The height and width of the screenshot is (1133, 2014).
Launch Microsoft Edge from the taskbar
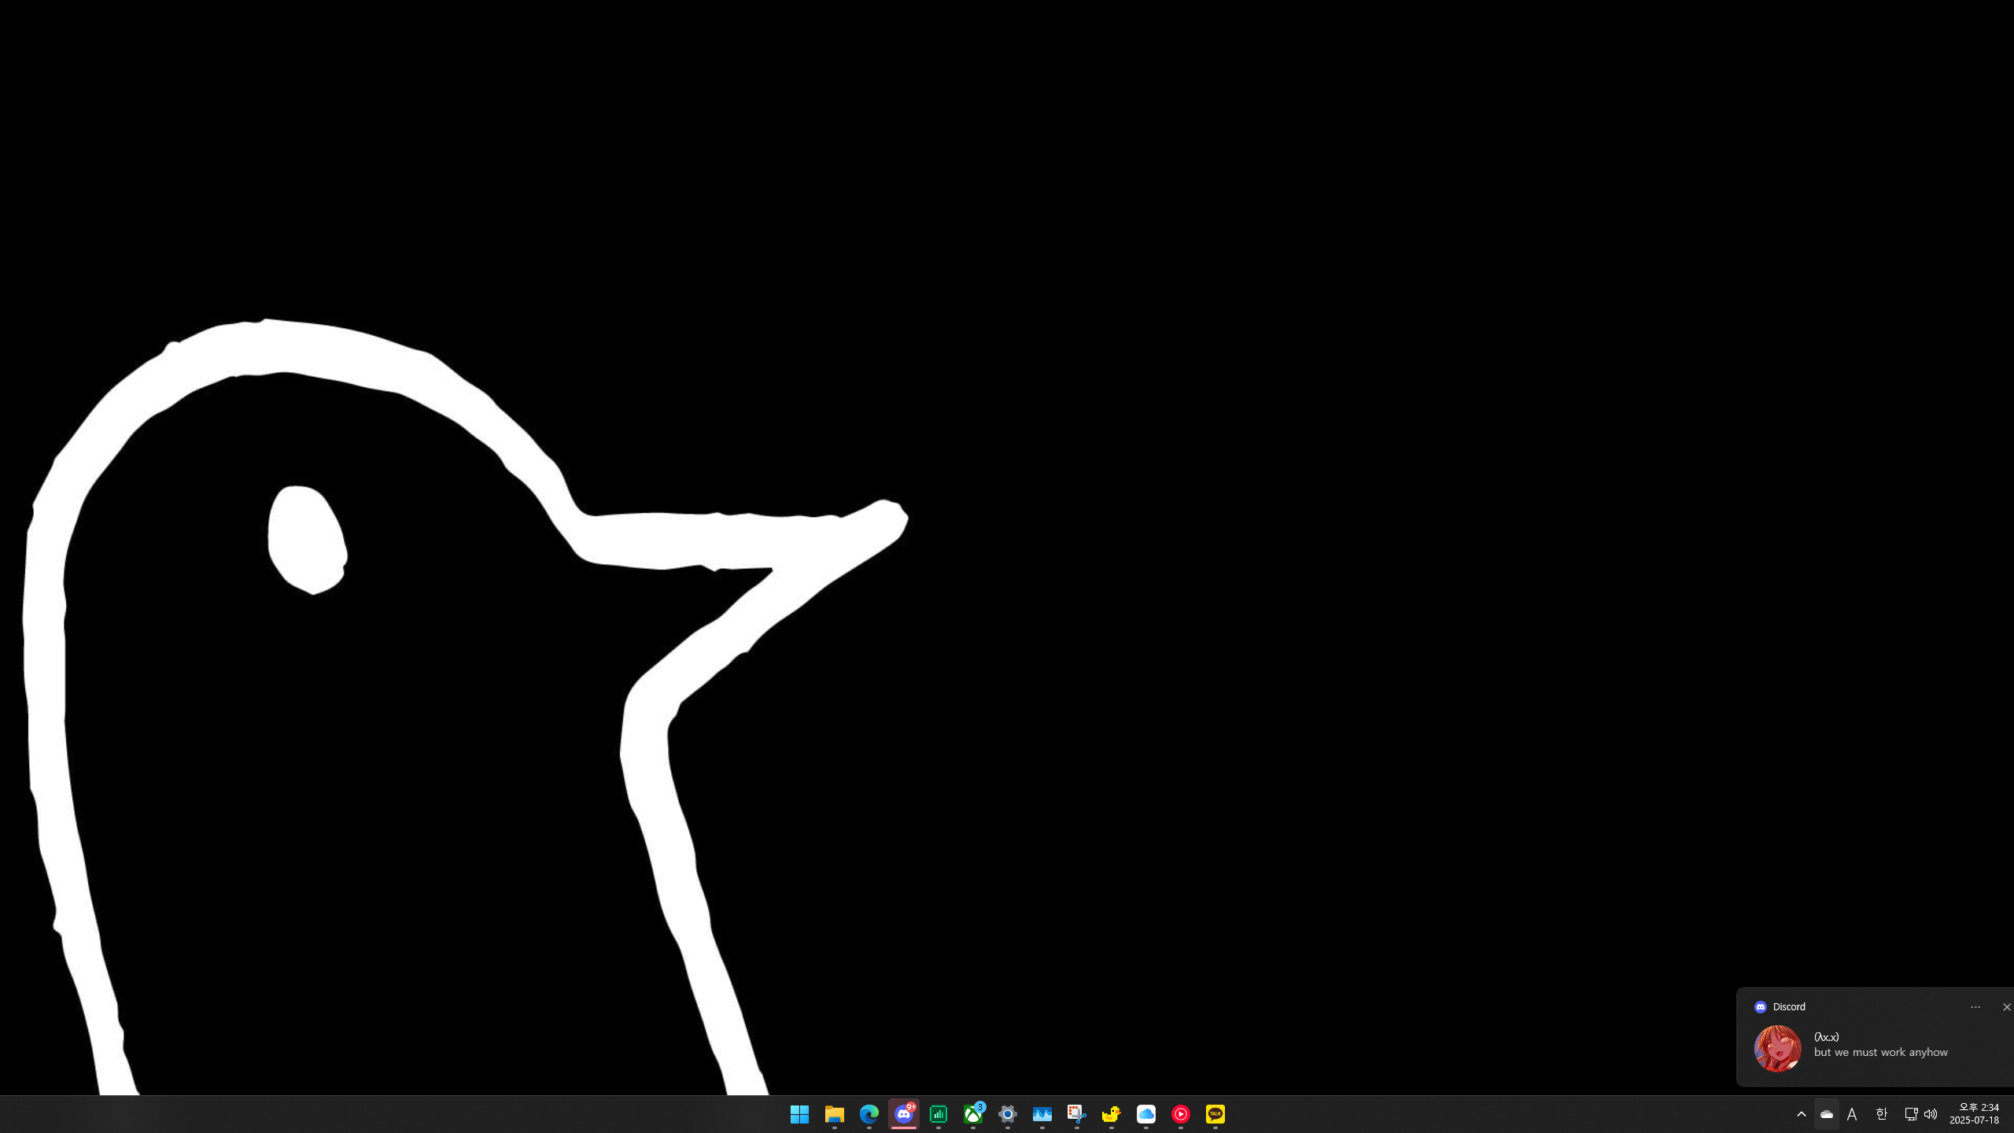pos(869,1114)
